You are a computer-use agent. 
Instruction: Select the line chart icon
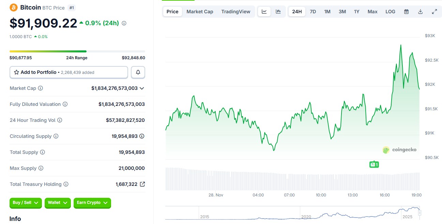tap(264, 11)
